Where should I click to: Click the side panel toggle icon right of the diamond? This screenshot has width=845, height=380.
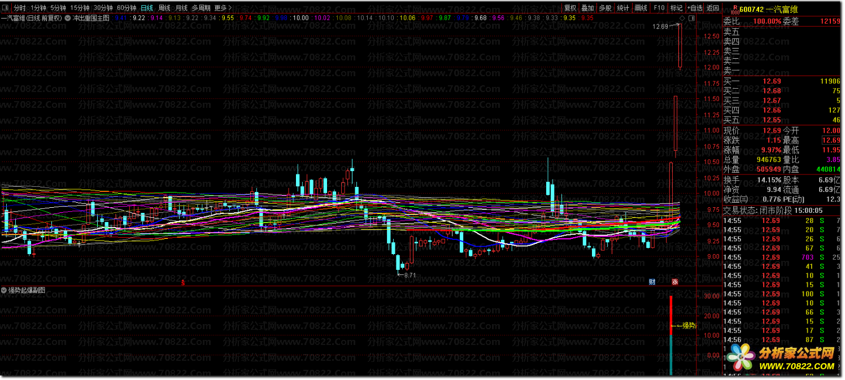[691, 18]
